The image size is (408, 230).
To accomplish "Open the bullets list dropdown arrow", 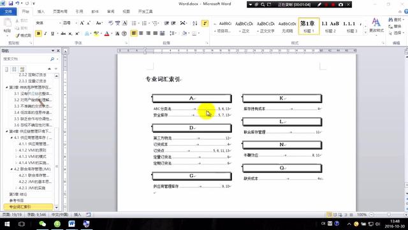I will point(138,23).
